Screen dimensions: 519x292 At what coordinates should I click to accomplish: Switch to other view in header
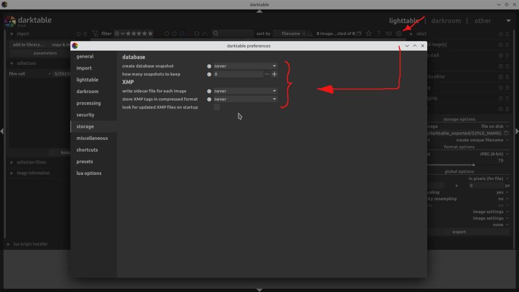483,20
